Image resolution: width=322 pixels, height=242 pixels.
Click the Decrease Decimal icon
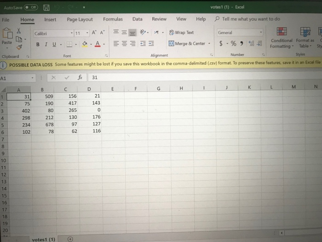[x=259, y=43]
